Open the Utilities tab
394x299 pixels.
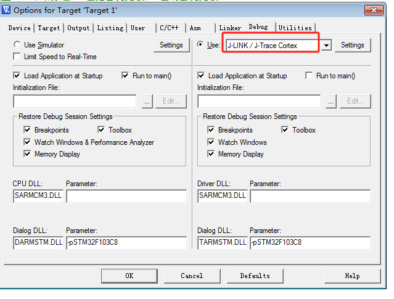(295, 28)
